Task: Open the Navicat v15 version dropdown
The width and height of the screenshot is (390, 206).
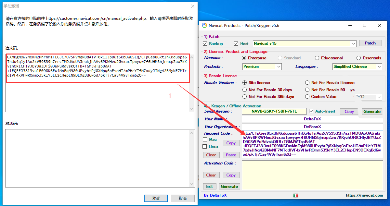Action: tap(354, 43)
